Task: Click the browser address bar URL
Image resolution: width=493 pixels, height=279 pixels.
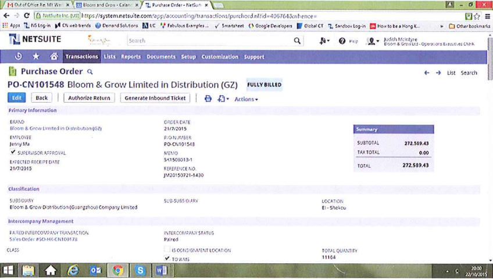Action: pos(199,16)
